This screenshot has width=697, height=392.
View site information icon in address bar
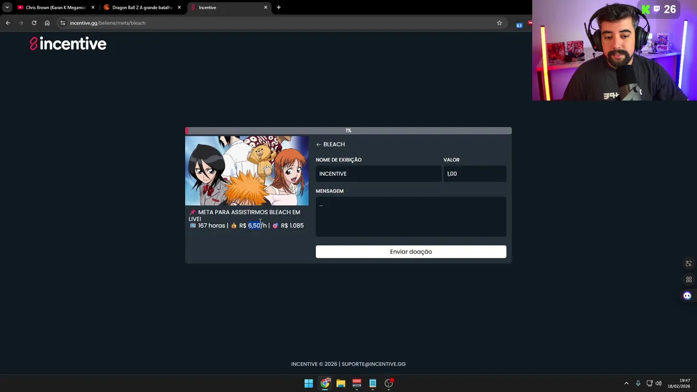63,23
